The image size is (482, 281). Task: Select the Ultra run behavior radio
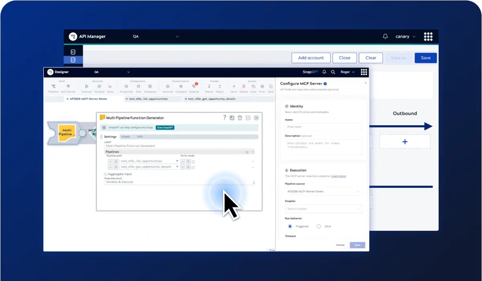pyautogui.click(x=319, y=226)
